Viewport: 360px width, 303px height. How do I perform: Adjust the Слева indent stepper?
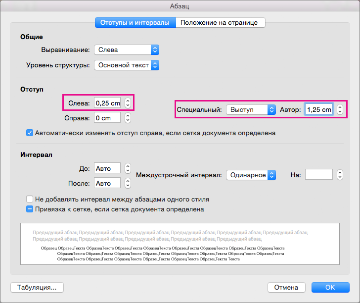[x=128, y=103]
